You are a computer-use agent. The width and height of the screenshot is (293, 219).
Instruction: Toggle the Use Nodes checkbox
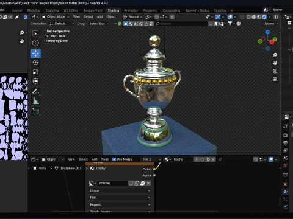[x=114, y=159]
